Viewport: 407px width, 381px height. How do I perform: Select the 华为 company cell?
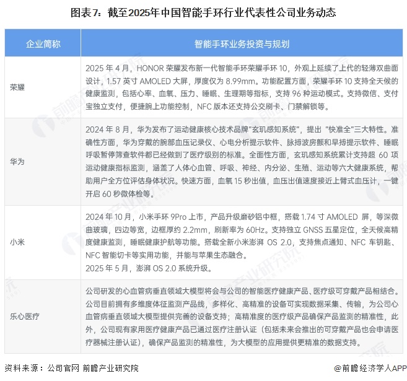coord(43,162)
